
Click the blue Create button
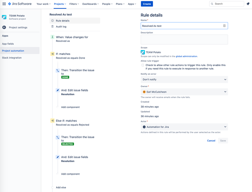point(147,4)
